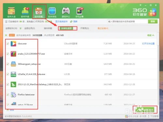Click 打开文件位置 for cbox.exe

click(x=148, y=44)
